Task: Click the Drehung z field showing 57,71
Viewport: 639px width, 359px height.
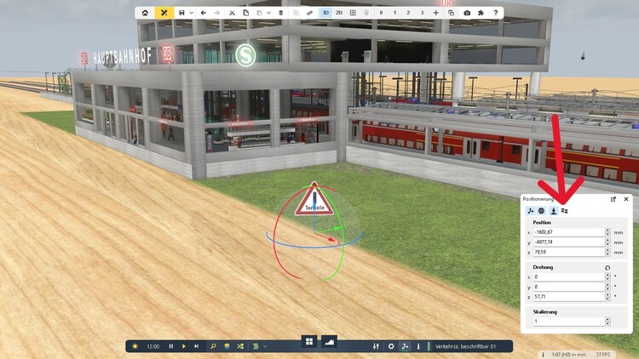Action: tap(569, 297)
